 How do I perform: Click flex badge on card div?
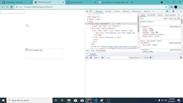131,31
